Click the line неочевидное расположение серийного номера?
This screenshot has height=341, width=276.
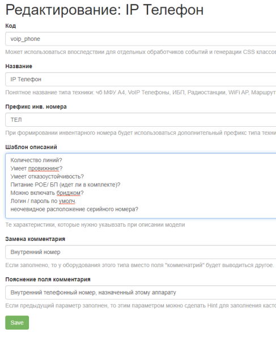(74, 209)
